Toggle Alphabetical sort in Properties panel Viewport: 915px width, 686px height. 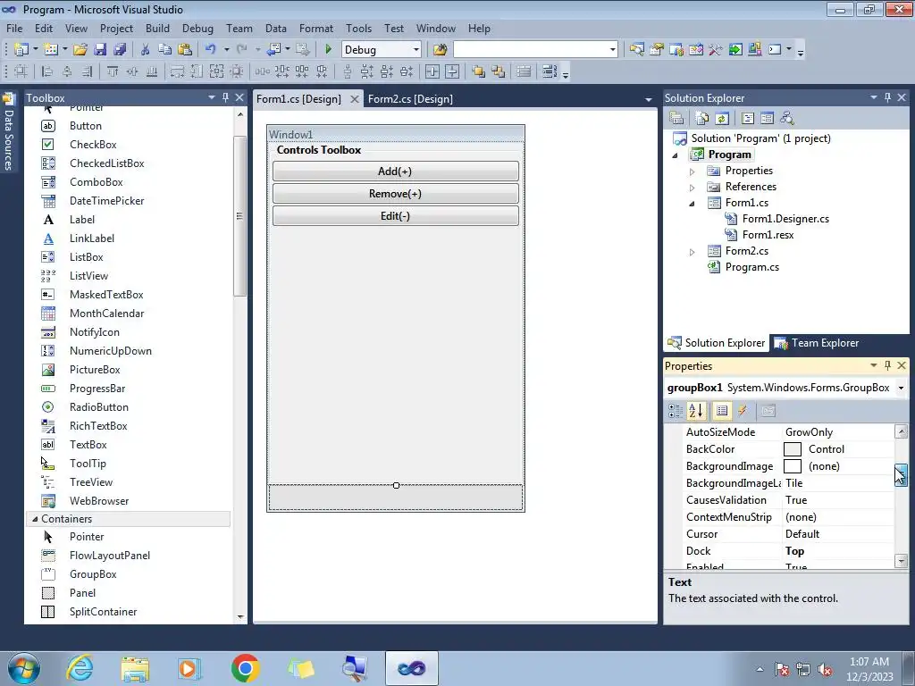point(696,411)
